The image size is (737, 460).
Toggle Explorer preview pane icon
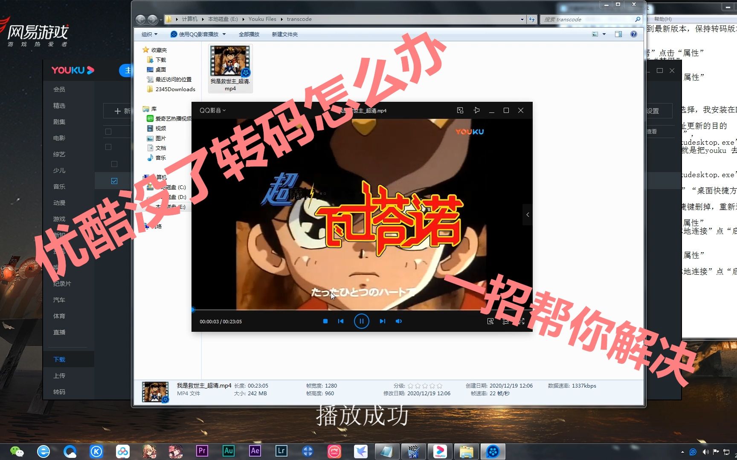point(618,34)
